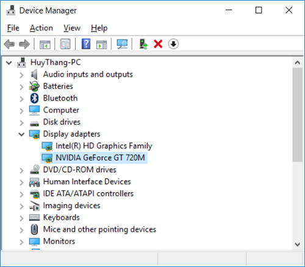Expand the Keyboards category
This screenshot has height=267, width=305.
pyautogui.click(x=21, y=218)
